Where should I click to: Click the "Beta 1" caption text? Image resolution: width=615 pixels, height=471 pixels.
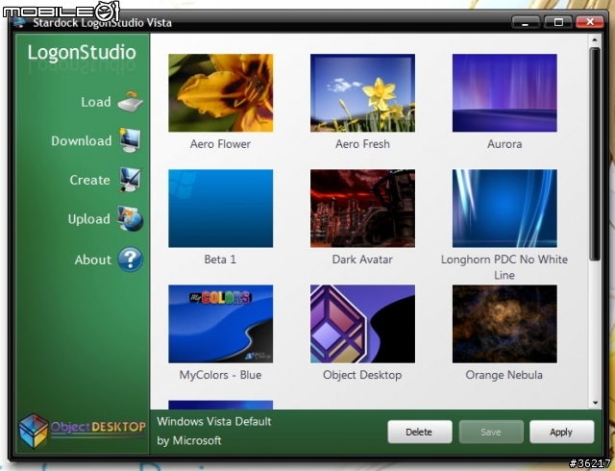pos(220,260)
